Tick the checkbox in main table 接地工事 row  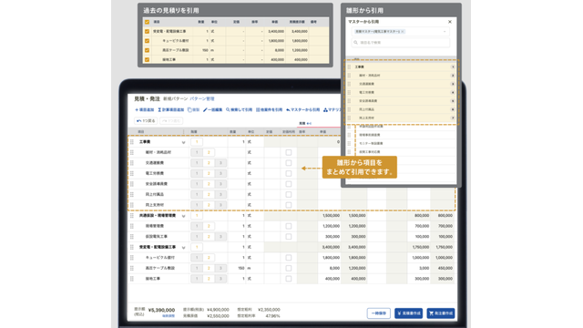[x=289, y=279]
